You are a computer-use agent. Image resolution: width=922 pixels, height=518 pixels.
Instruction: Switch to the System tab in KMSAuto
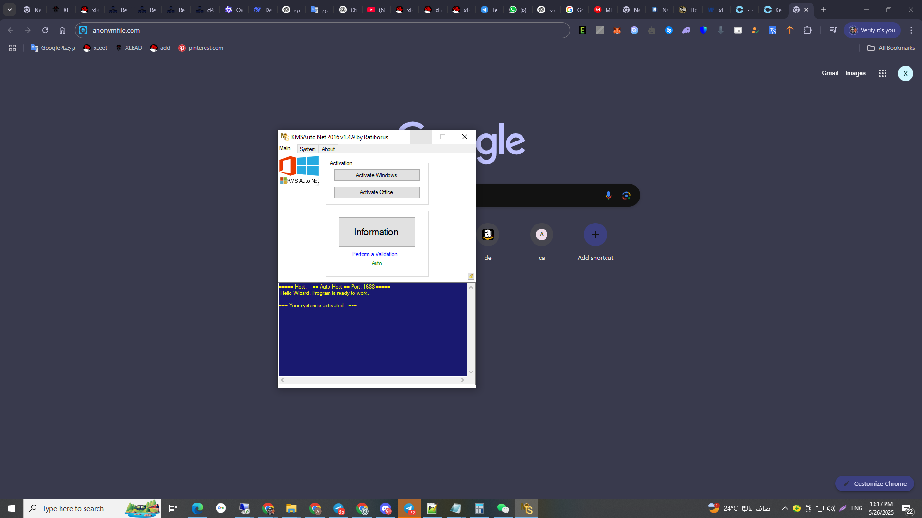[307, 149]
